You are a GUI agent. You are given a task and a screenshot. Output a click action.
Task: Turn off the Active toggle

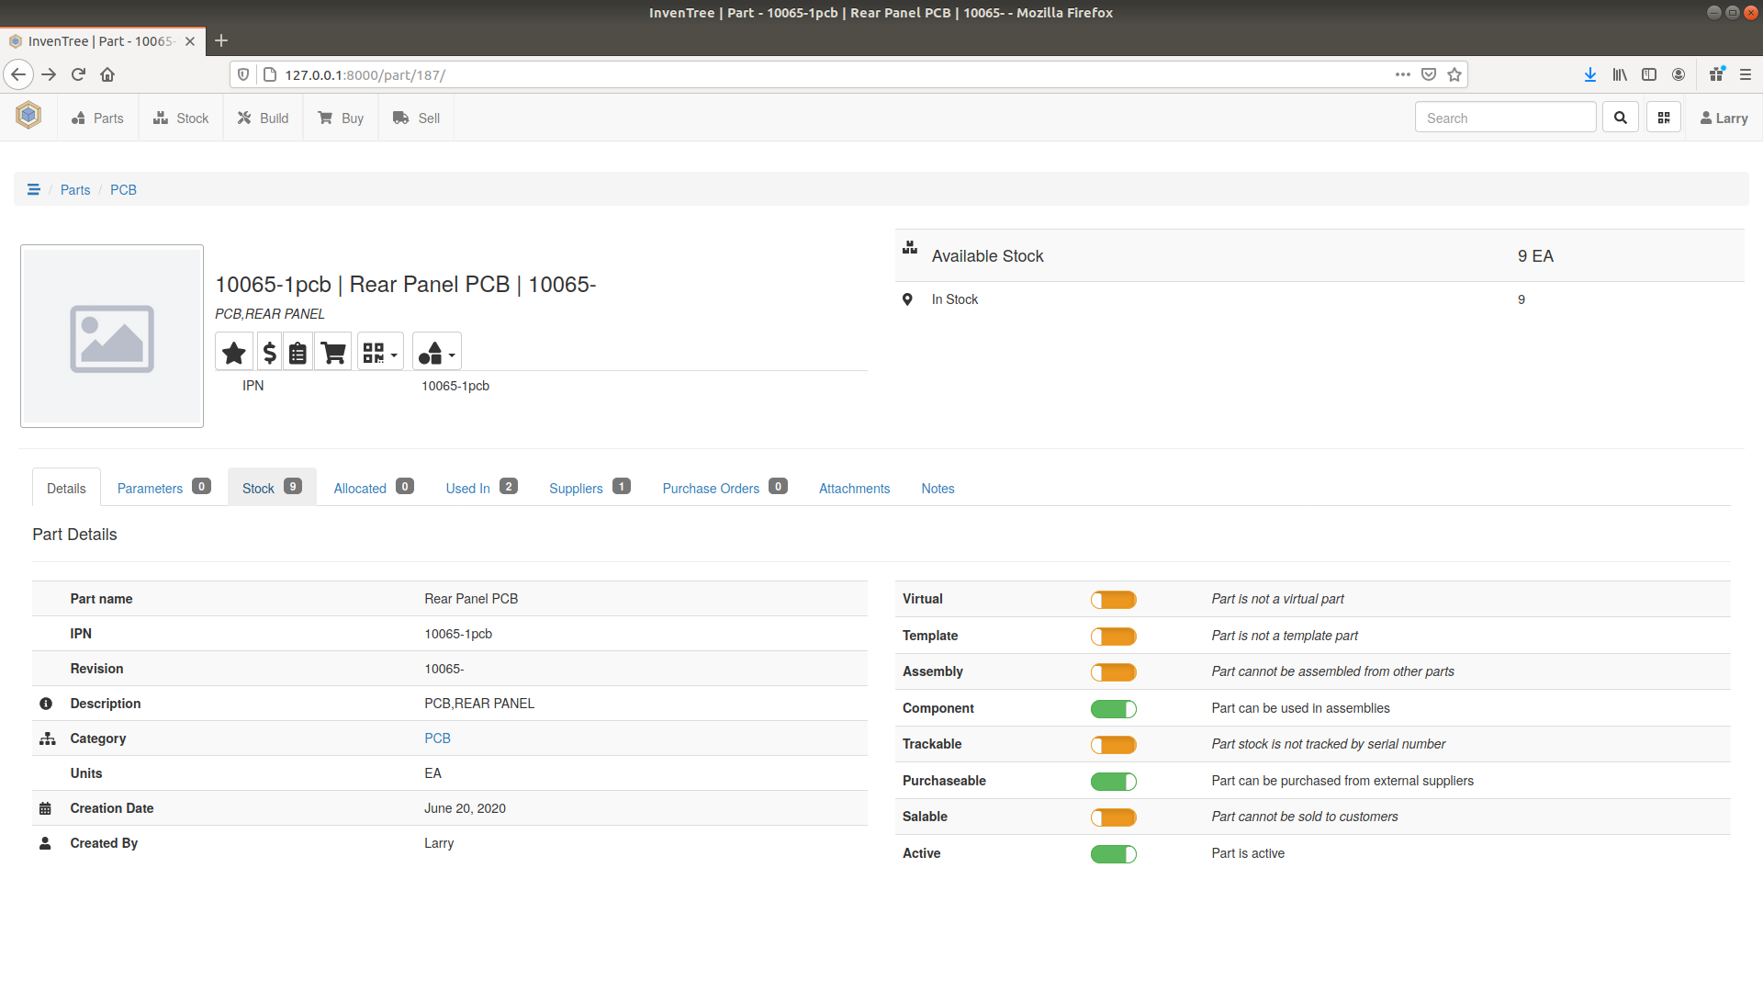(x=1113, y=853)
